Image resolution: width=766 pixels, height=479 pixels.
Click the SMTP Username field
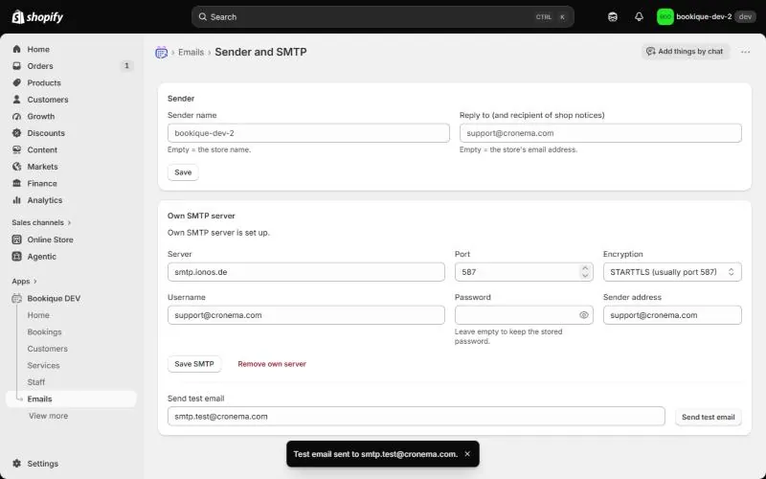pos(305,315)
